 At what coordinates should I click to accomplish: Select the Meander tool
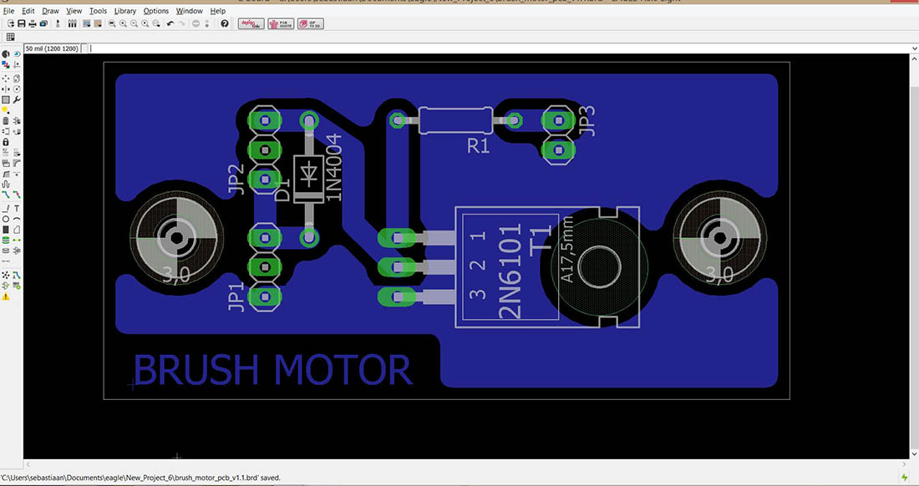[x=6, y=183]
